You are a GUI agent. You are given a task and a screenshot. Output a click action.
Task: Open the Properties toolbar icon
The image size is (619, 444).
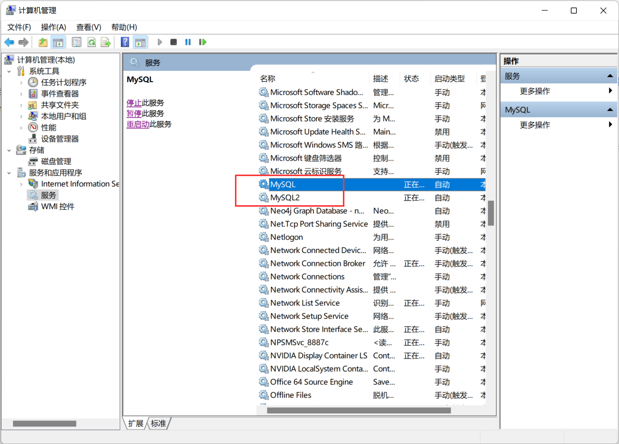[x=77, y=42]
